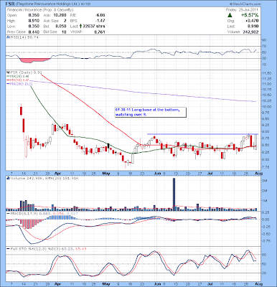Click the Long base at the bottom annotation
Image resolution: width=277 pixels, height=287 pixels.
pos(150,112)
